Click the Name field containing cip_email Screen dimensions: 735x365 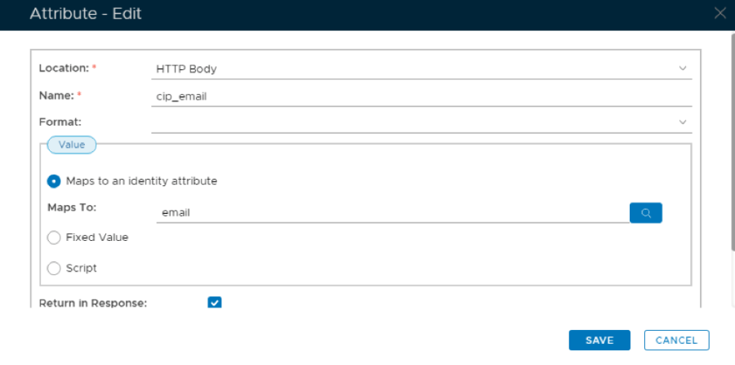(408, 96)
